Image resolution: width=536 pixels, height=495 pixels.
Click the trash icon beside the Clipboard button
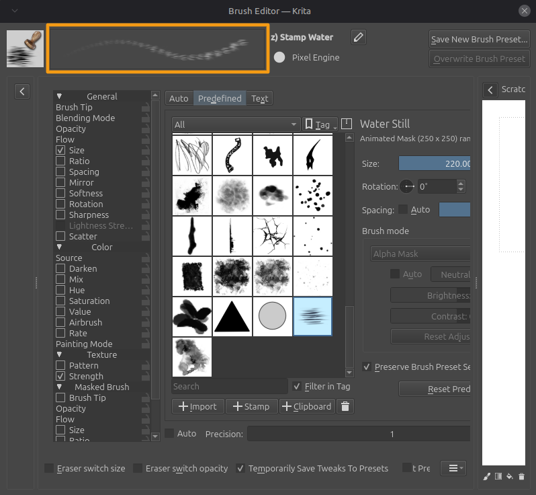[345, 406]
